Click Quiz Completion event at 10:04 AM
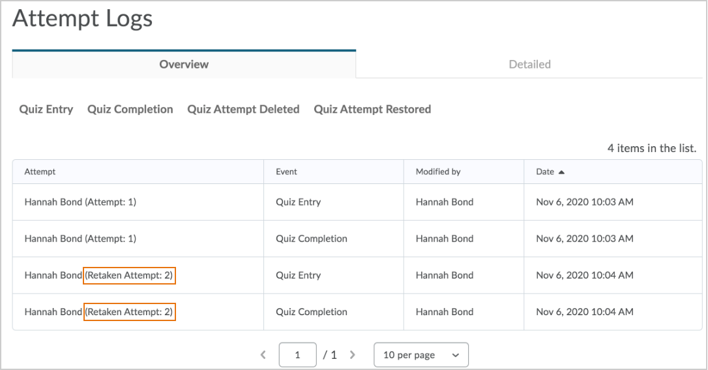This screenshot has height=370, width=708. (311, 312)
